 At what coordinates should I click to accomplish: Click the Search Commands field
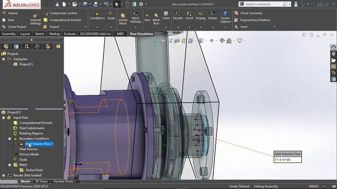[264, 4]
